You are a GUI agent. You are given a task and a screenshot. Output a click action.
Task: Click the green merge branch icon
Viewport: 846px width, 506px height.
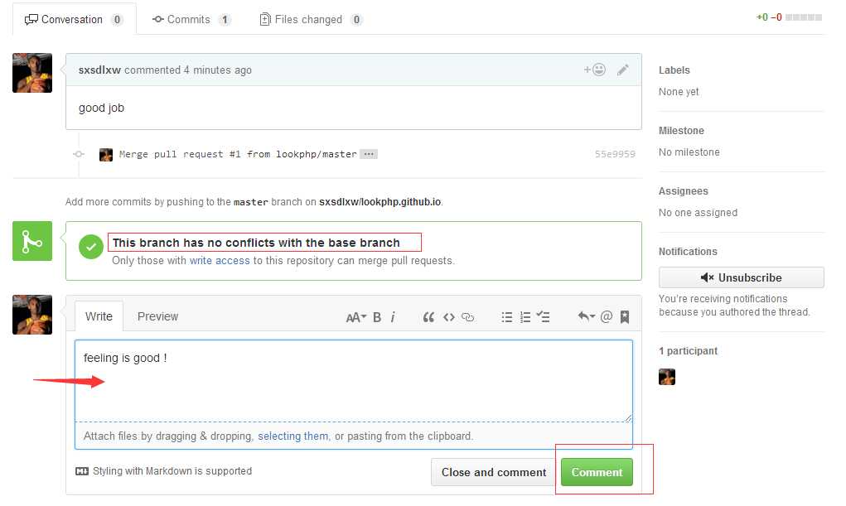tap(32, 241)
